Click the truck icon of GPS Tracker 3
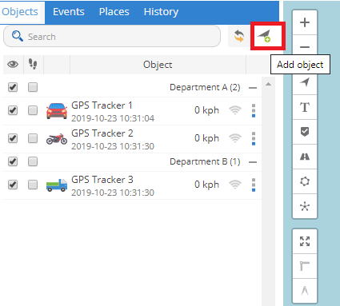Viewport: 340px width, 306px height. click(x=57, y=185)
